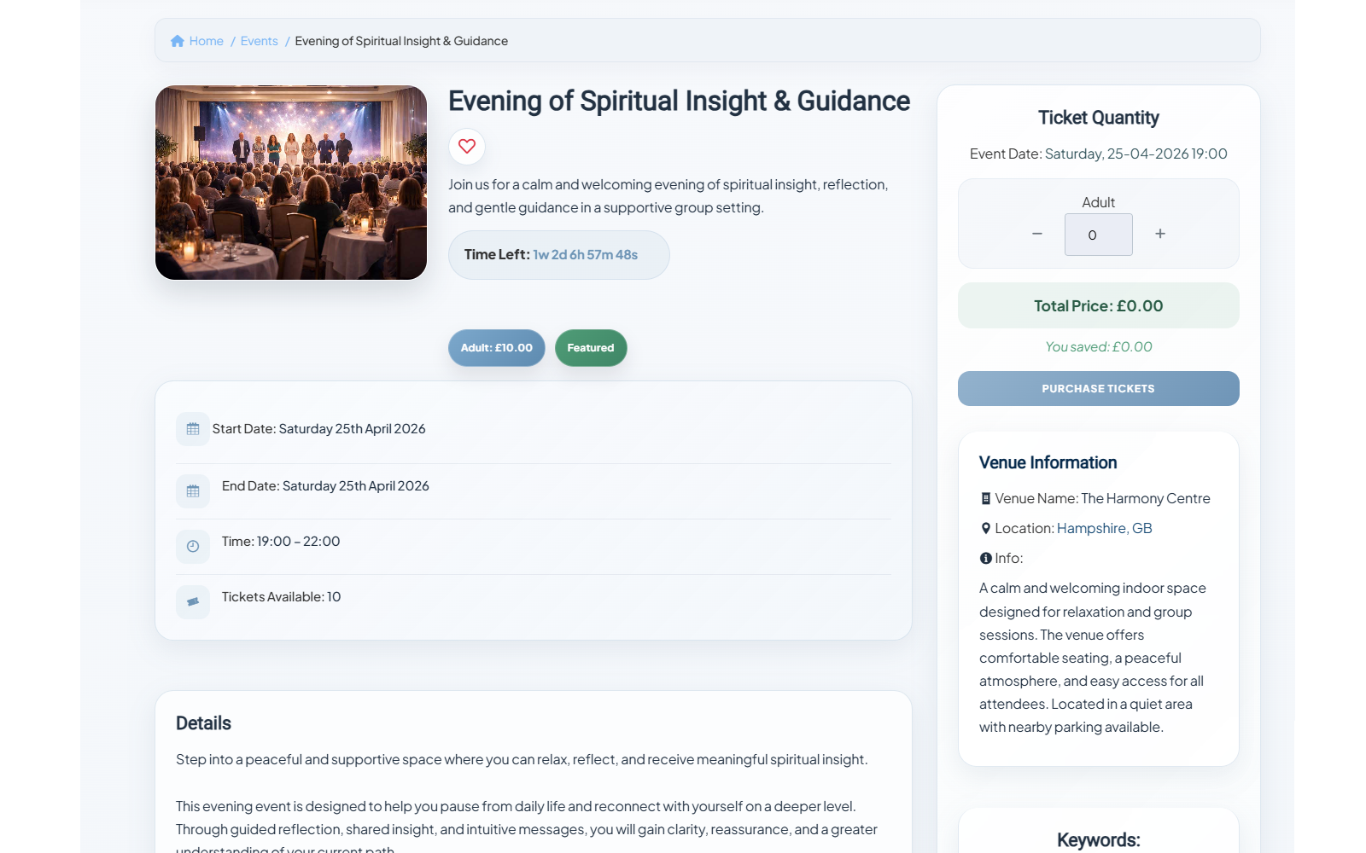
Task: Open the Home breadcrumb link
Action: [206, 41]
